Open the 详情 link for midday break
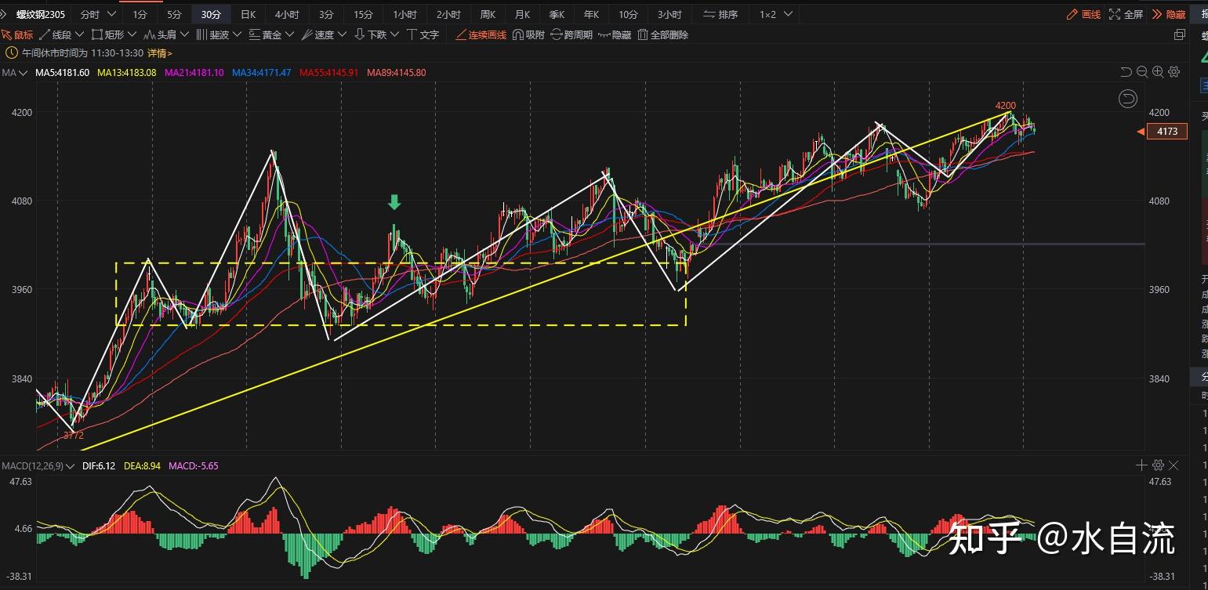1208x590 pixels. (159, 53)
